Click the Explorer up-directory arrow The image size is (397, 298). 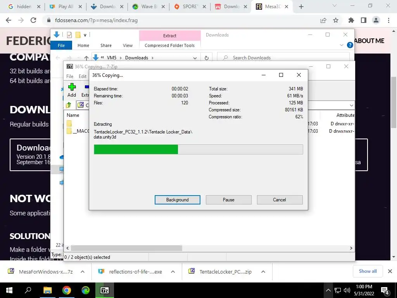point(86,58)
